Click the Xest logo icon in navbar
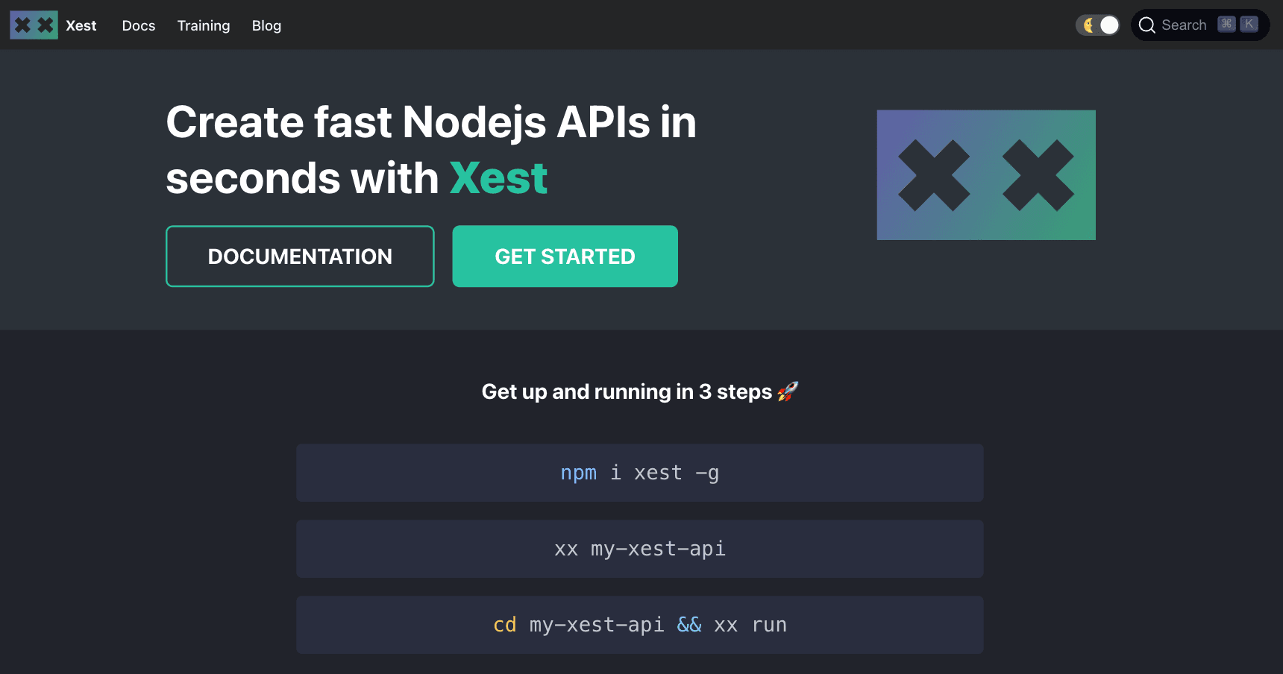1283x674 pixels. pos(34,25)
